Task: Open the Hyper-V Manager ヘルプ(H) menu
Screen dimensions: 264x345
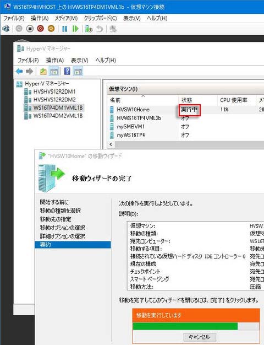Action: click(x=106, y=60)
